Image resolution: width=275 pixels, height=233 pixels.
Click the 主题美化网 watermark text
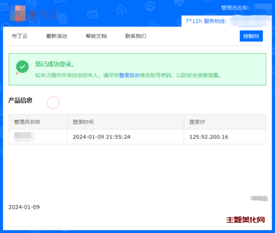[245, 220]
